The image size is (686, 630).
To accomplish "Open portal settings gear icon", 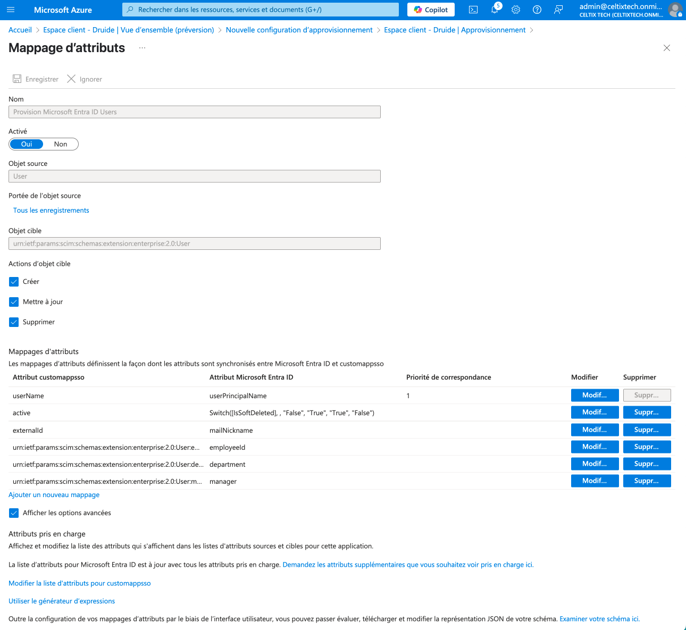I will [x=516, y=10].
